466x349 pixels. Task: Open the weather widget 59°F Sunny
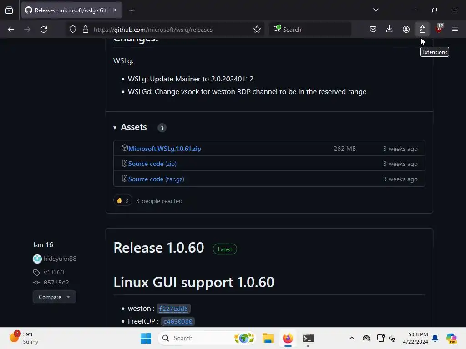(x=25, y=338)
